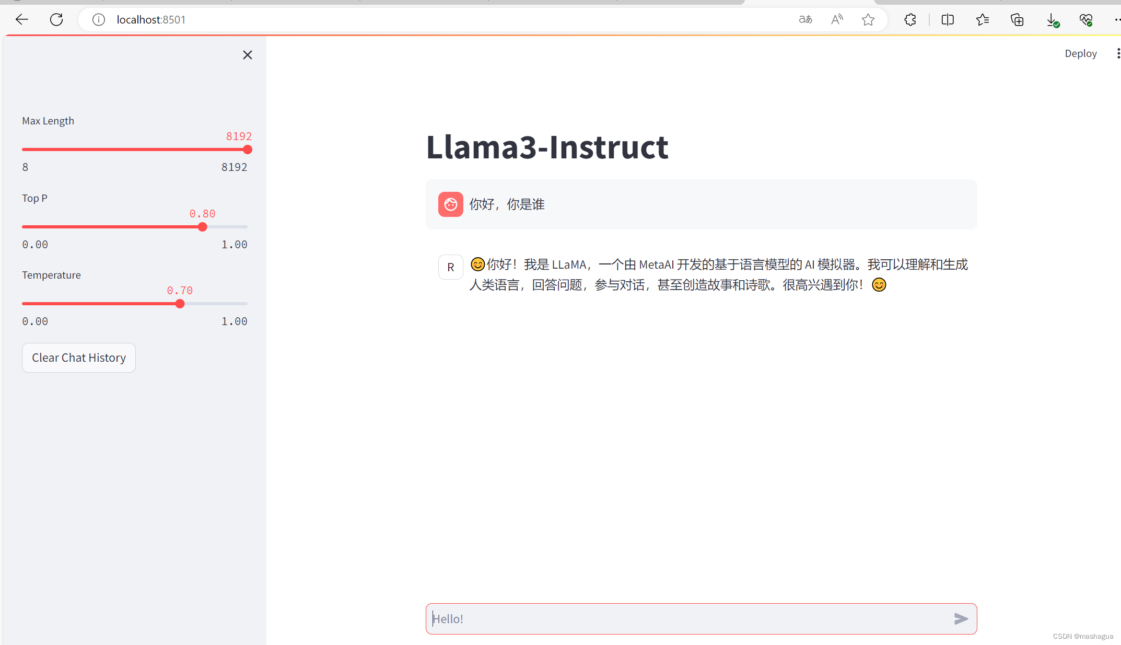Screen dimensions: 1121x645
Task: Open split screen view
Action: tap(948, 19)
